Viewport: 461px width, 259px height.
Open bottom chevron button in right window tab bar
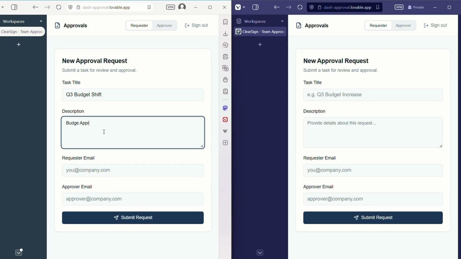(260, 253)
